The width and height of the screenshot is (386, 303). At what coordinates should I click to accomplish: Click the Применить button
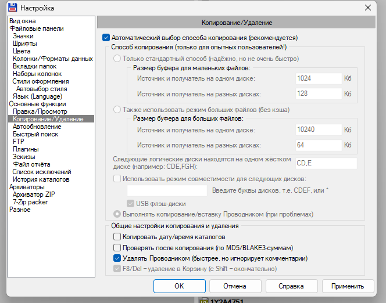pyautogui.click(x=348, y=286)
